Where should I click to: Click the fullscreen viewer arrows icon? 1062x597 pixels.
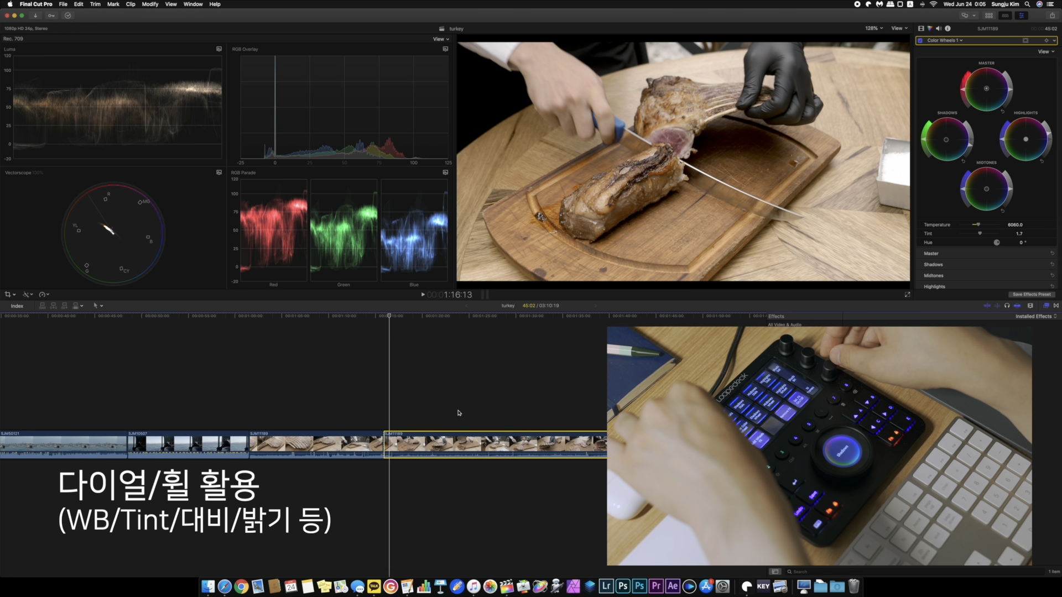pyautogui.click(x=907, y=295)
